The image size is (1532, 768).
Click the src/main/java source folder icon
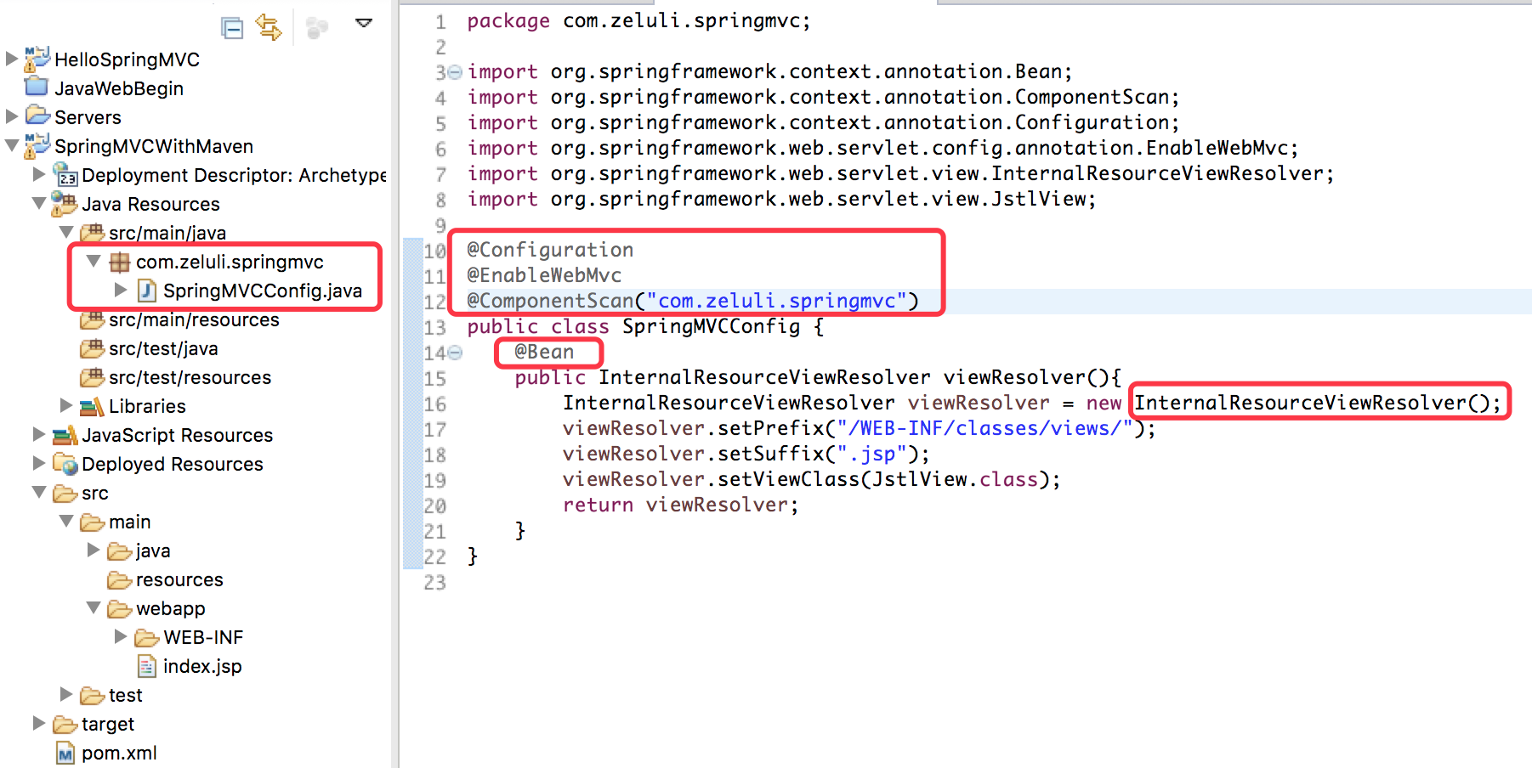pos(92,231)
